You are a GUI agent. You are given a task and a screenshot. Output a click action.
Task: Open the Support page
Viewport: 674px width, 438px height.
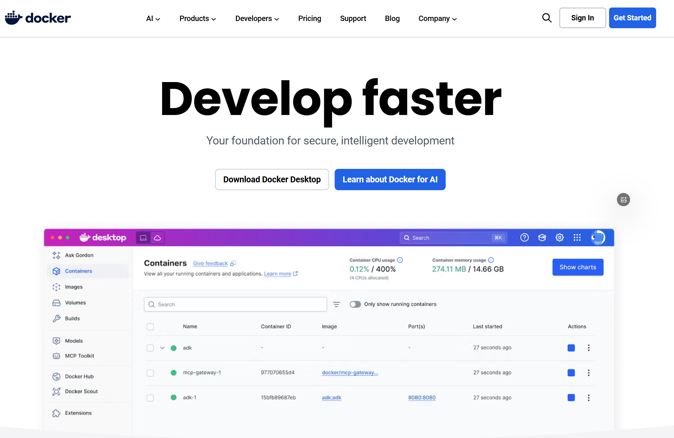point(353,18)
